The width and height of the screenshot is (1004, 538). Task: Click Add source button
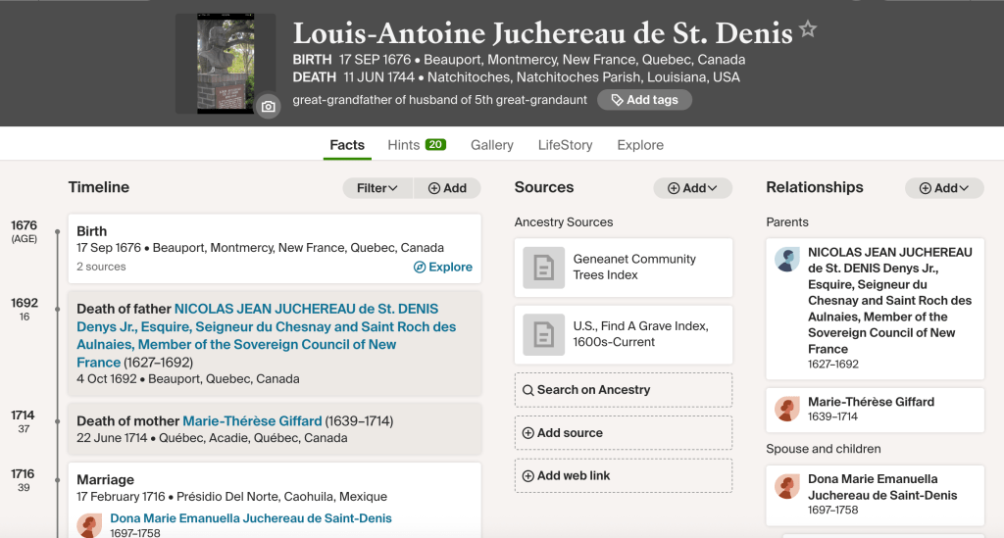[x=623, y=433]
